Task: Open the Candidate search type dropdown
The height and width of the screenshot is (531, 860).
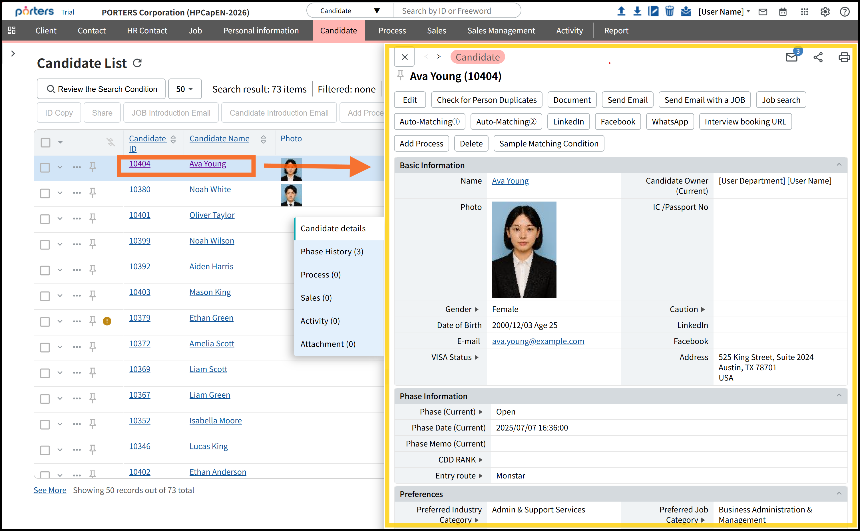Action: tap(349, 11)
